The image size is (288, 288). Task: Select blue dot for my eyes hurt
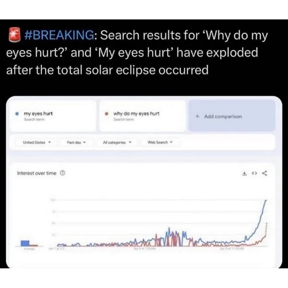(17, 114)
